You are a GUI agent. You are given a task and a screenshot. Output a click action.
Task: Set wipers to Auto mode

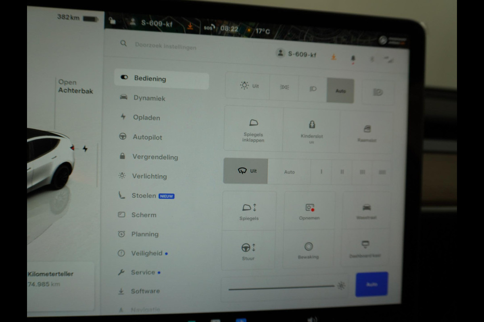(289, 172)
